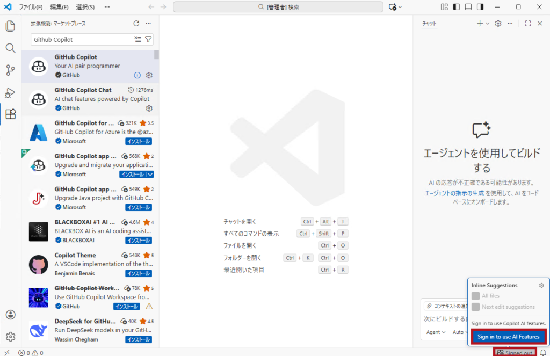This screenshot has width=550, height=356.
Task: Open the Source Control view
Action: tap(10, 70)
